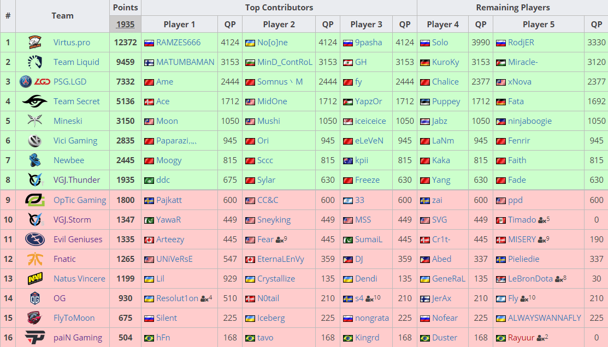The height and width of the screenshot is (347, 608).
Task: Click the paiN Gaming logo icon
Action: coord(35,338)
